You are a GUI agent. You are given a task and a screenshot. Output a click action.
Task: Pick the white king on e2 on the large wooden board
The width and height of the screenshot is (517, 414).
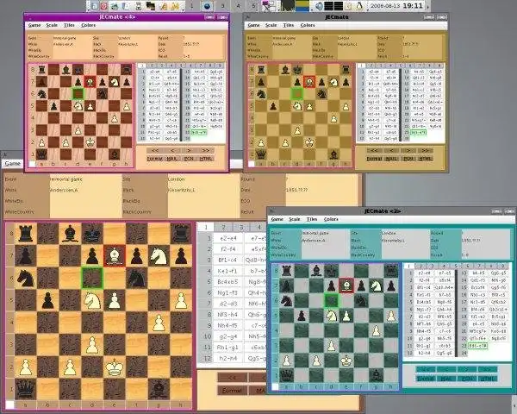coord(114,367)
